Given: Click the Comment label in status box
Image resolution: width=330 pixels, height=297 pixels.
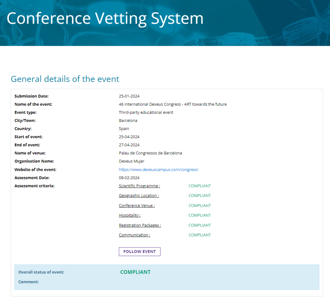Looking at the screenshot, I should tap(28, 282).
